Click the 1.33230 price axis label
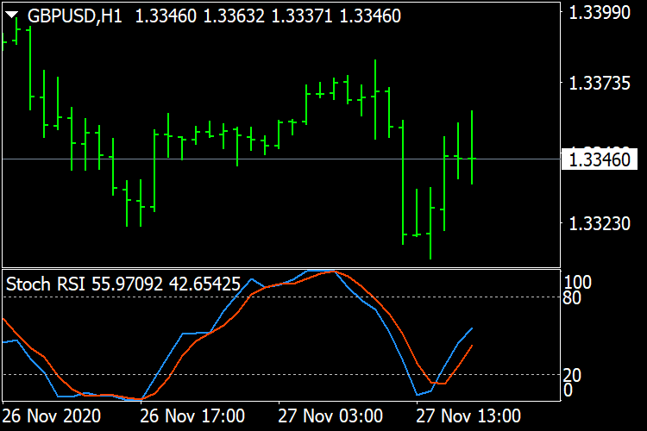647x431 pixels. pyautogui.click(x=600, y=224)
